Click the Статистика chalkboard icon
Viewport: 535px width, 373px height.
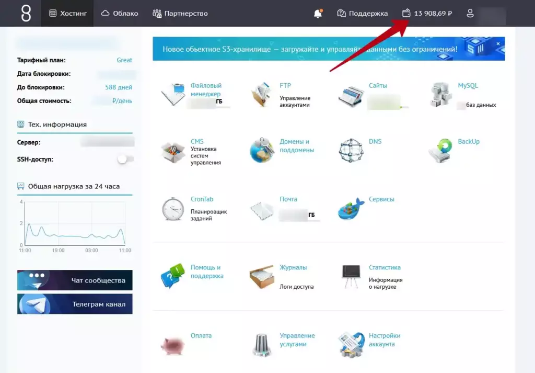point(351,277)
